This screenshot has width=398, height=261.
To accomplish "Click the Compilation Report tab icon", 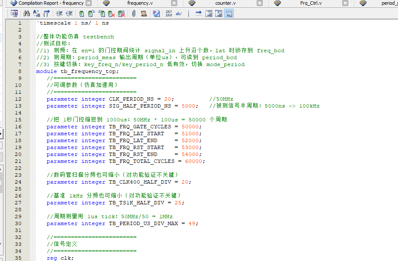I will pyautogui.click(x=14, y=3).
